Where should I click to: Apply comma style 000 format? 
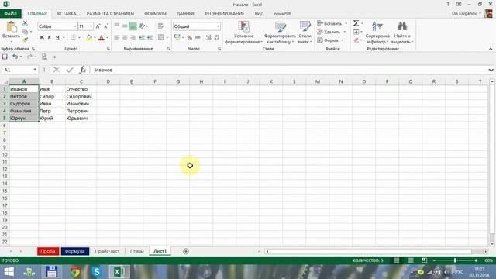(x=198, y=38)
